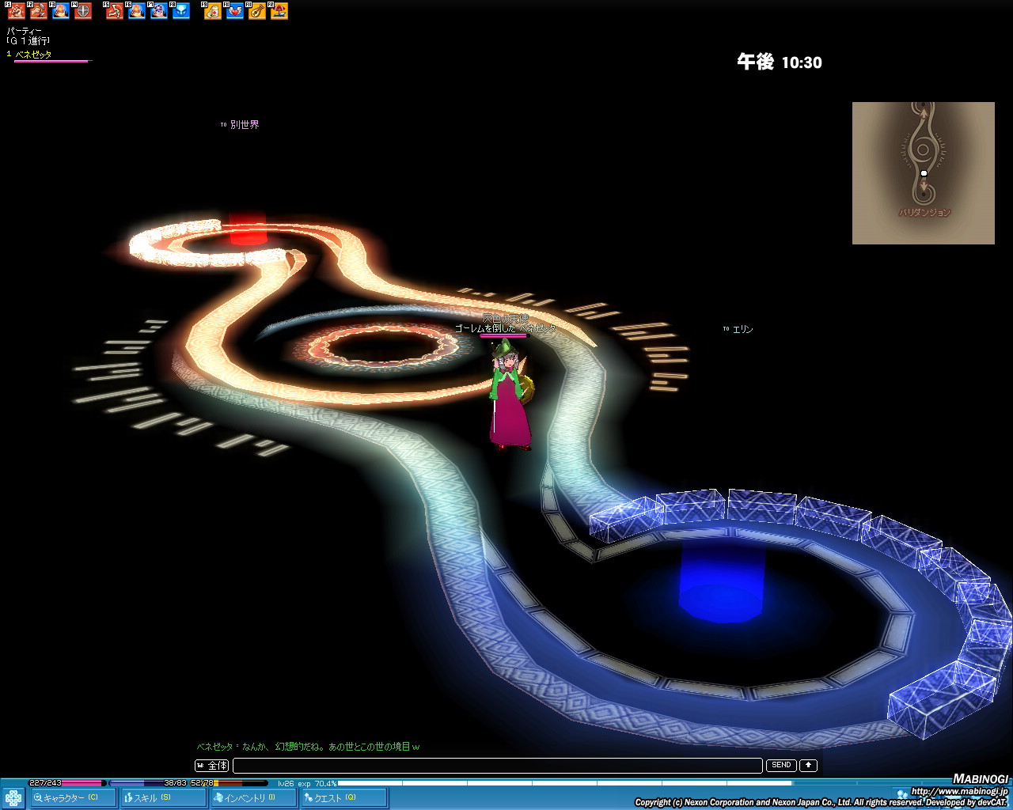Viewport: 1013px width, 810px height.
Task: Activate the F3 firebolt skill icon
Action: [61, 11]
